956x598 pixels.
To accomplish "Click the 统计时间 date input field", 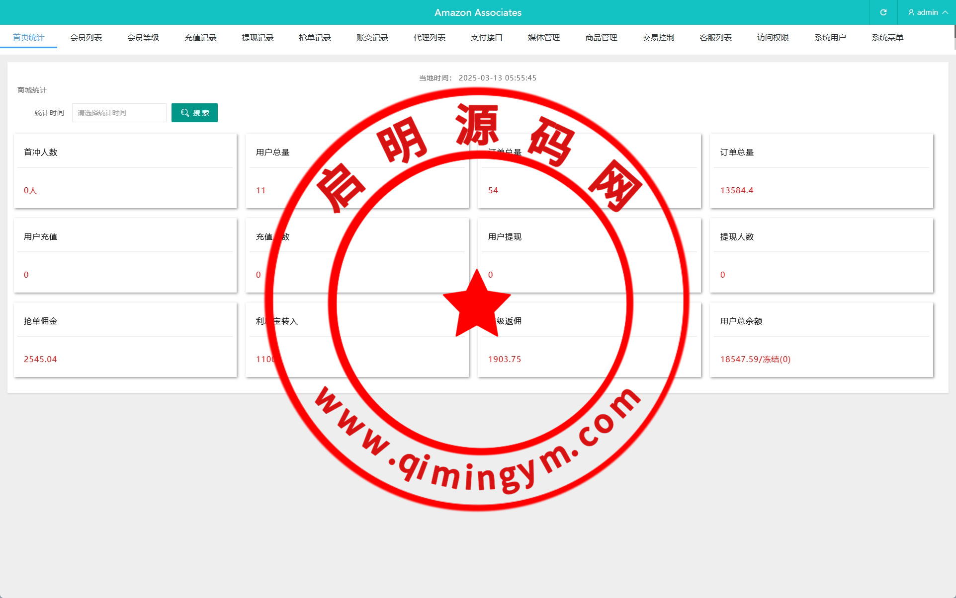I will [119, 113].
